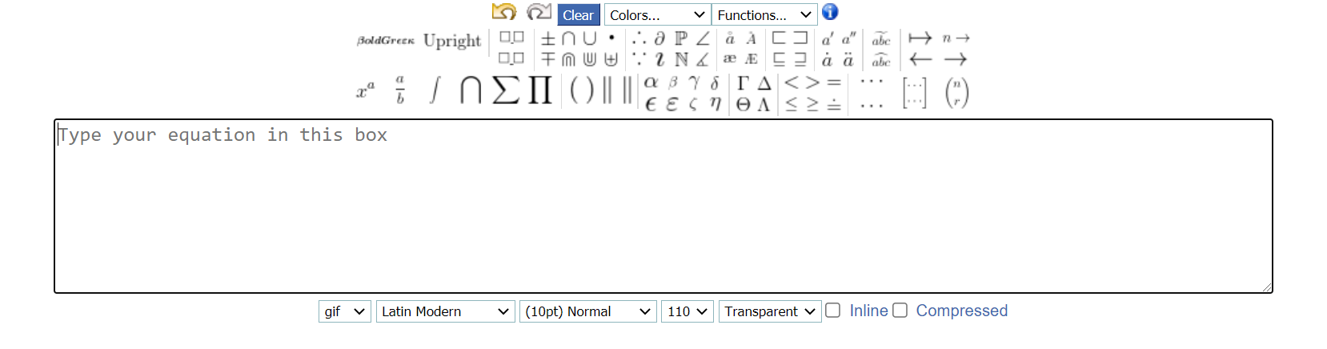Insert the Greek eta η letter

tap(715, 103)
